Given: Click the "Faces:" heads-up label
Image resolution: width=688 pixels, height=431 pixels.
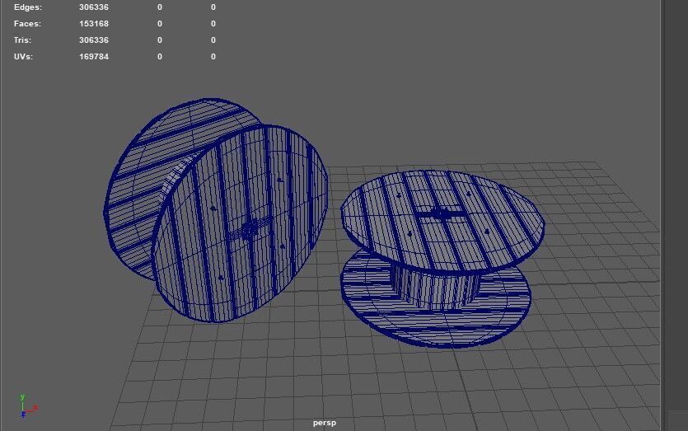Looking at the screenshot, I should pyautogui.click(x=27, y=24).
